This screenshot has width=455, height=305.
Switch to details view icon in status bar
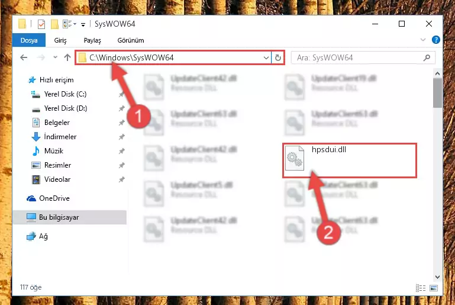click(421, 288)
